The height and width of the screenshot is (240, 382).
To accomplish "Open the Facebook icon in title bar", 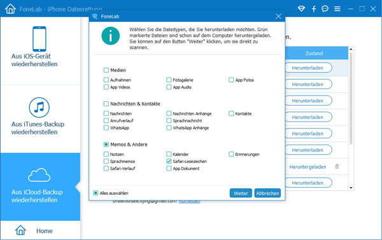I will point(314,9).
